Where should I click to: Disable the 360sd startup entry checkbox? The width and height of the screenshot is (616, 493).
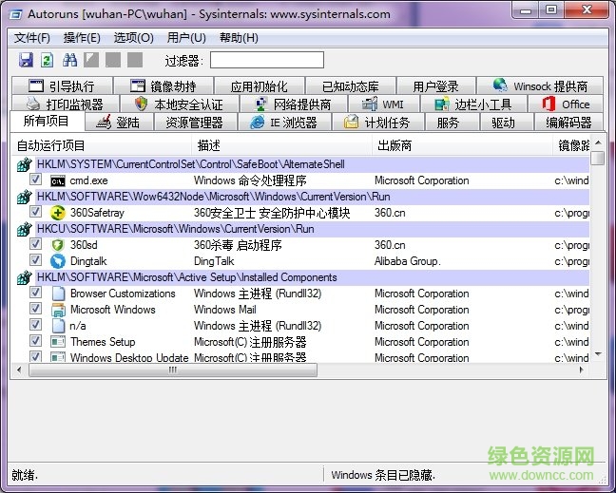click(35, 244)
